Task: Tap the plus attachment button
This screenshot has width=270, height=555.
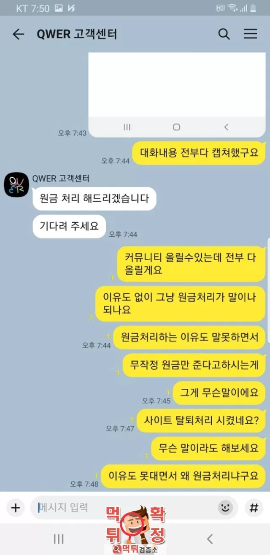Action: pos(16,508)
